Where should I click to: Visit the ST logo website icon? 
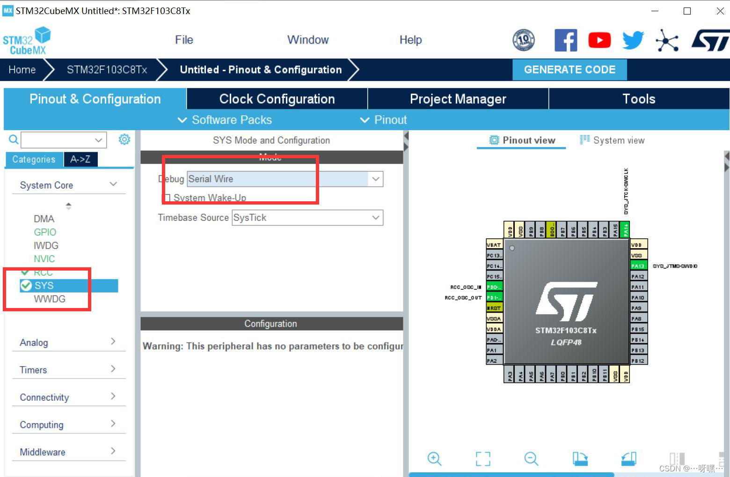pos(710,40)
